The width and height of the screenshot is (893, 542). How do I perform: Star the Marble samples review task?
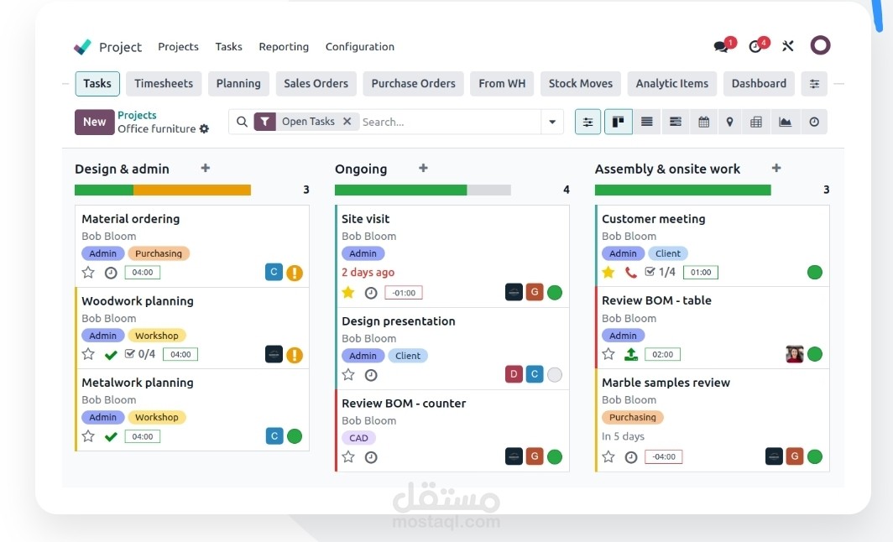coord(608,456)
